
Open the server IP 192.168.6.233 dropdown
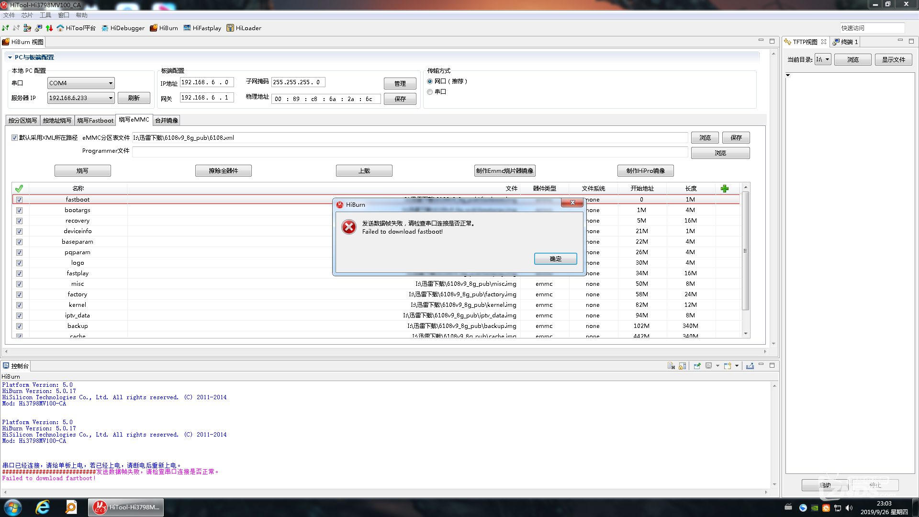(x=81, y=98)
